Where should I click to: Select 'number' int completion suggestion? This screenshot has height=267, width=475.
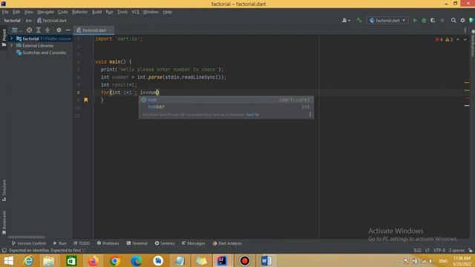(226, 107)
